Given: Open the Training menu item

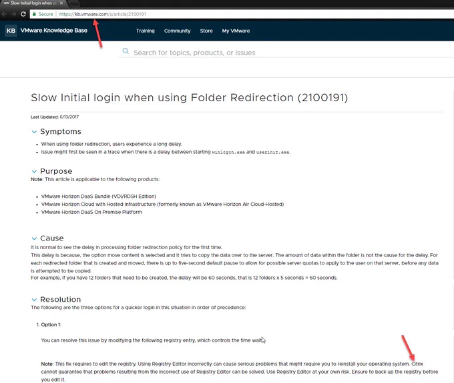Looking at the screenshot, I should point(146,31).
